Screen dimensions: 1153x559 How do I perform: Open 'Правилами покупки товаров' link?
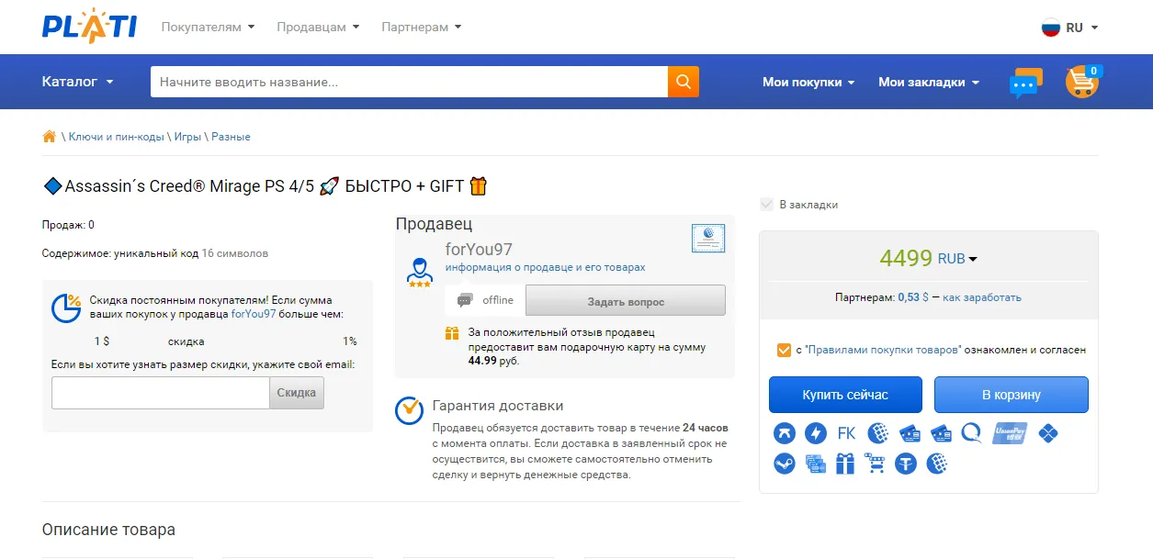point(884,350)
